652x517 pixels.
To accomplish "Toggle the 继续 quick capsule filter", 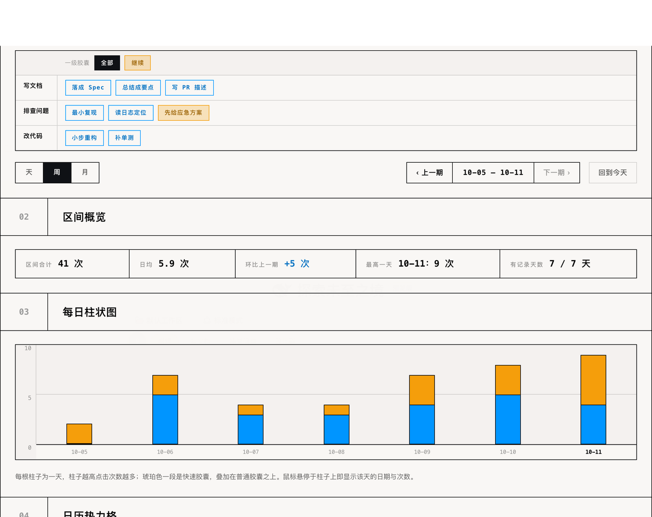I will click(137, 63).
